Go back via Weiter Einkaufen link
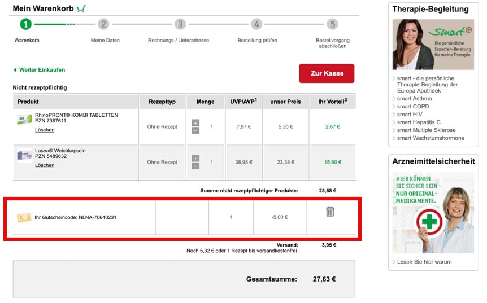The image size is (487, 303). 40,70
